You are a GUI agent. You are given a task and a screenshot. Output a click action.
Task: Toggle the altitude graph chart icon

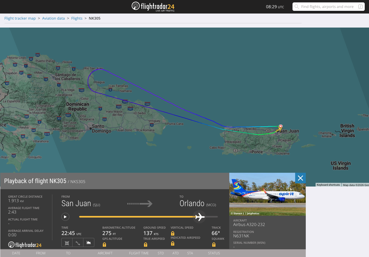(89, 243)
